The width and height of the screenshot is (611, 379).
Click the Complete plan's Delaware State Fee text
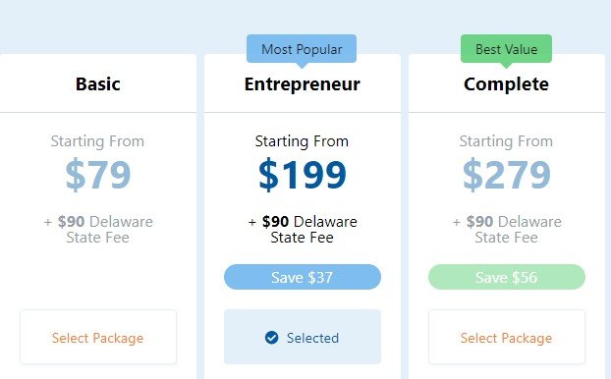(507, 230)
